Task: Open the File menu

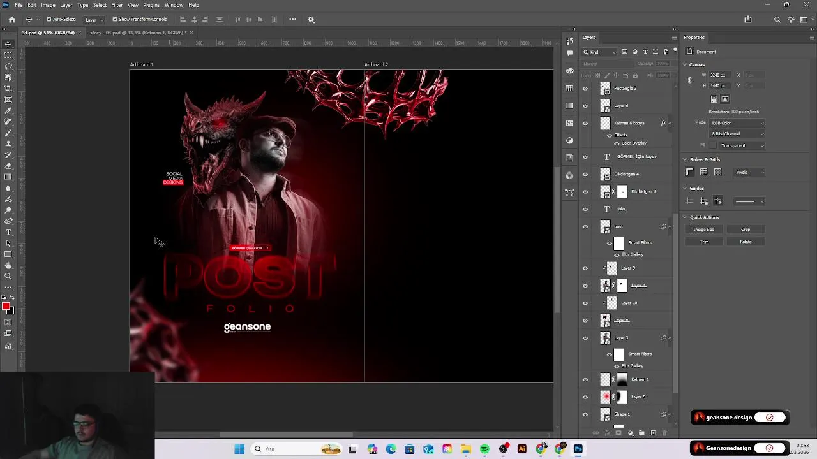Action: [19, 5]
